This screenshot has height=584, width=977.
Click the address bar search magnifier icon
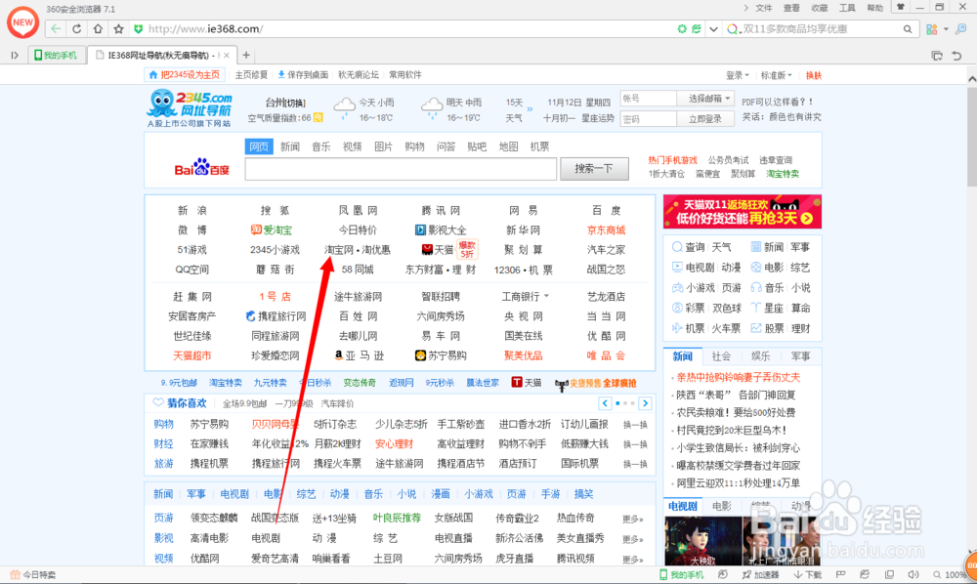[x=908, y=28]
